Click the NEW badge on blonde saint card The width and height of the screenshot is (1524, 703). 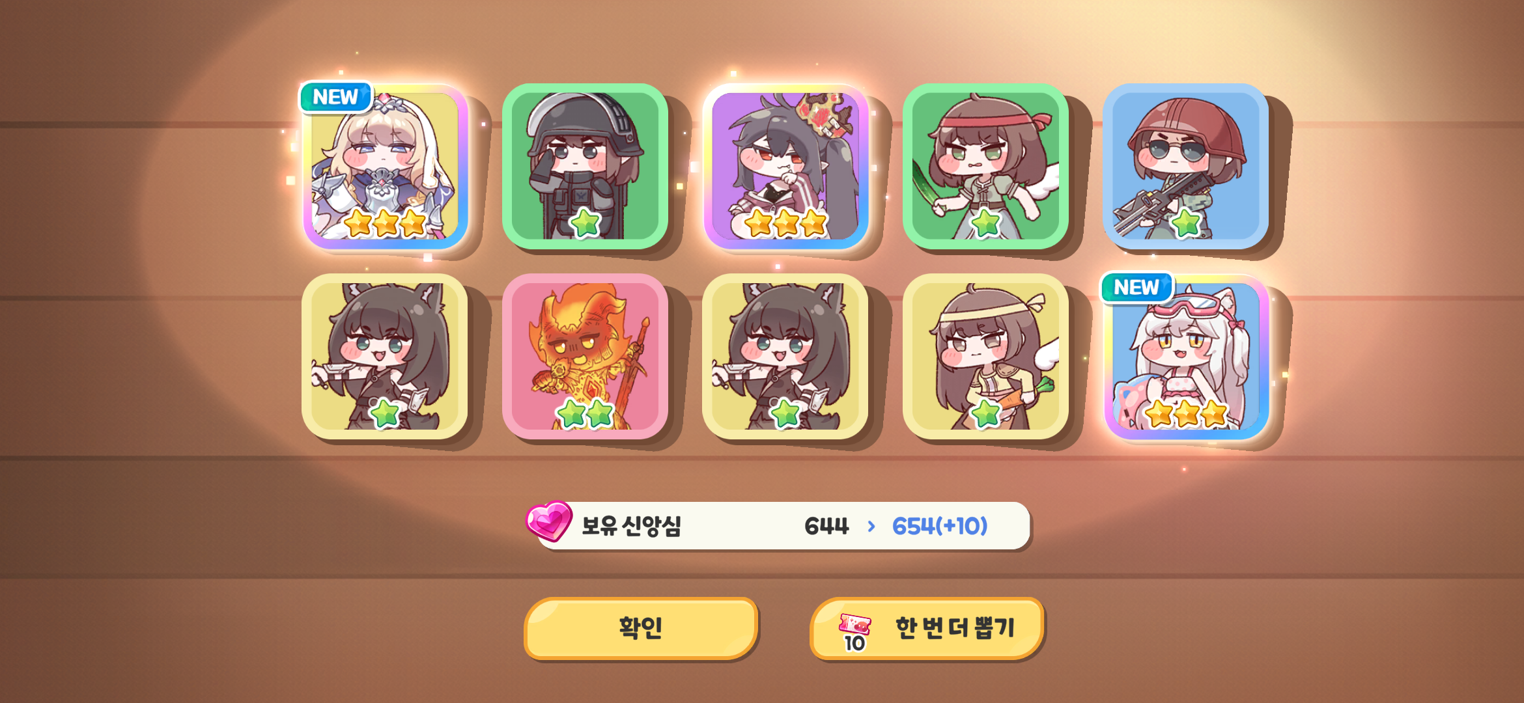(x=335, y=97)
